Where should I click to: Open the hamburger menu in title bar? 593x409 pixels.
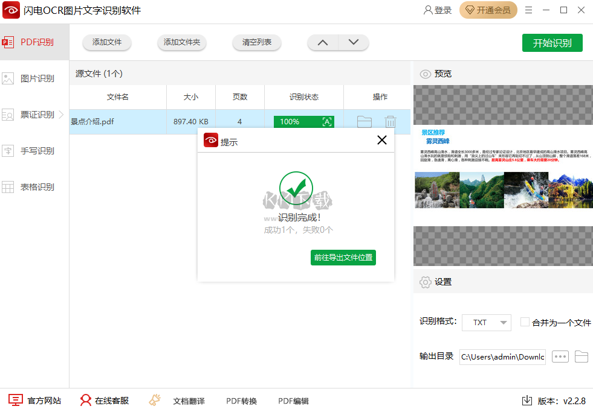(529, 10)
